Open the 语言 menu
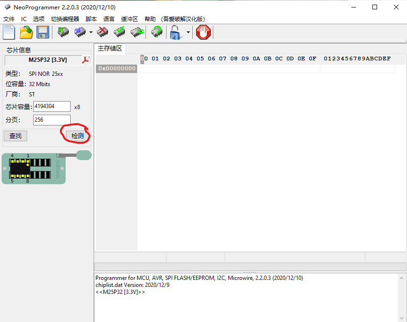 [109, 19]
